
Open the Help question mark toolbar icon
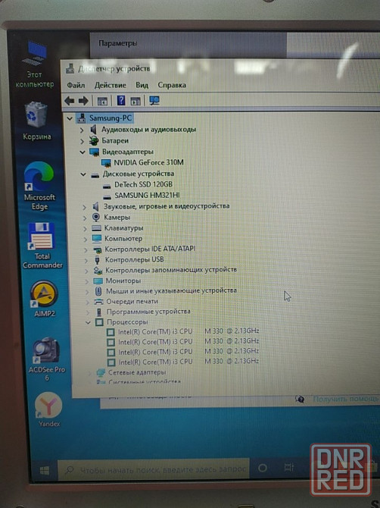point(121,100)
